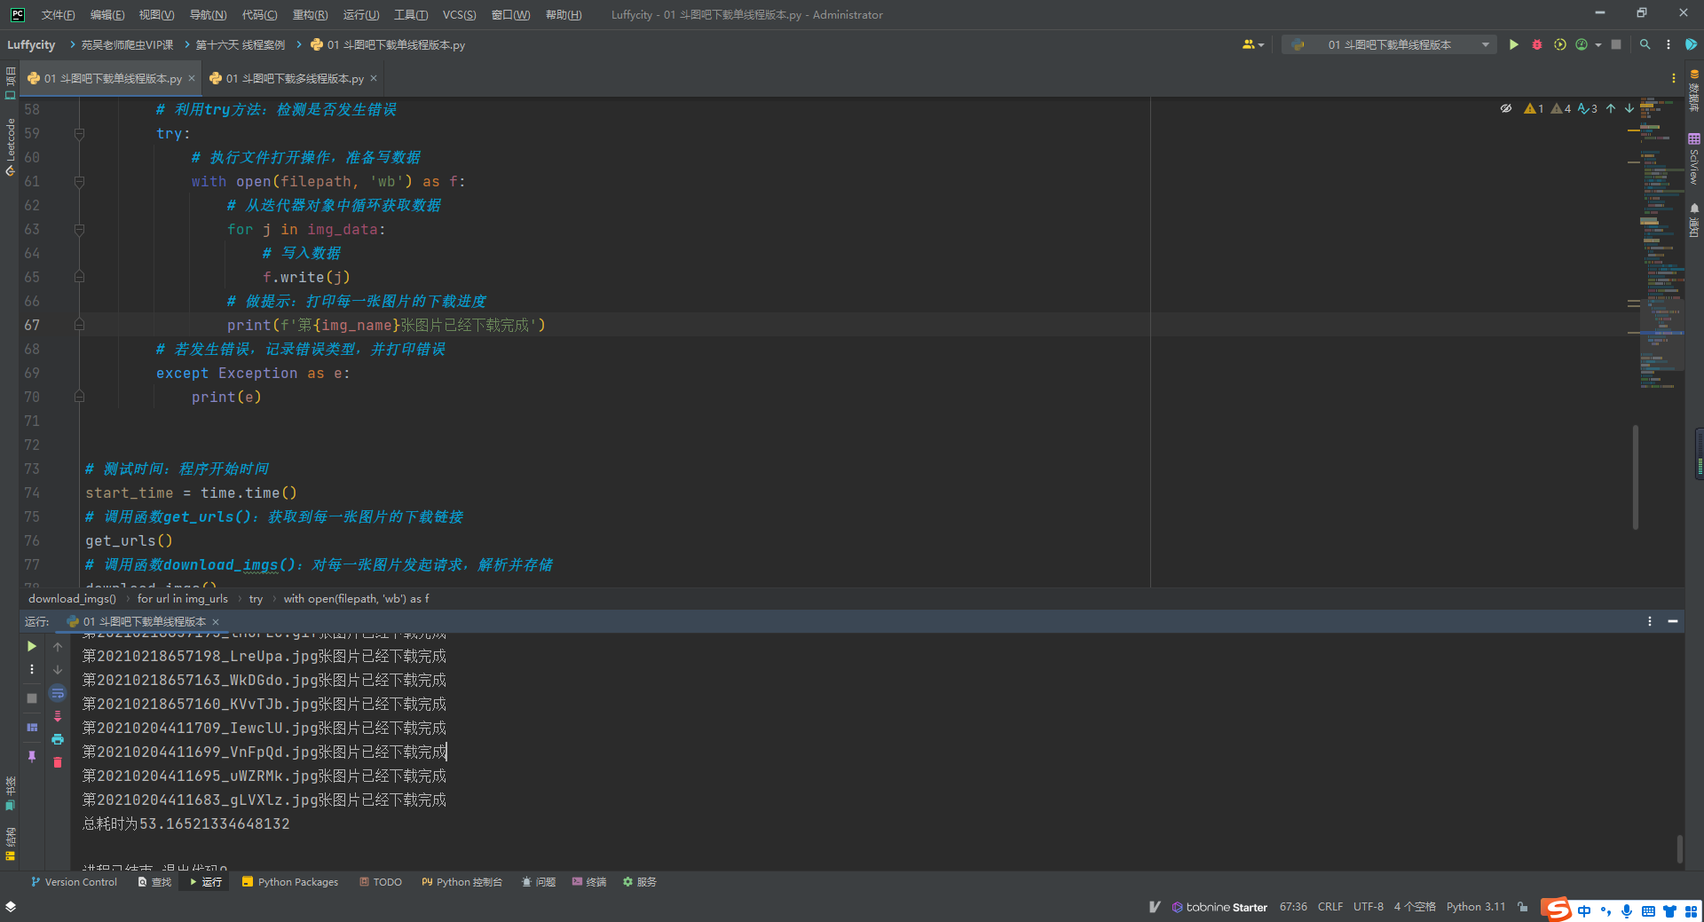Viewport: 1704px width, 922px height.
Task: Click up-the-stack-trace arrow in Run panel
Action: (x=58, y=647)
